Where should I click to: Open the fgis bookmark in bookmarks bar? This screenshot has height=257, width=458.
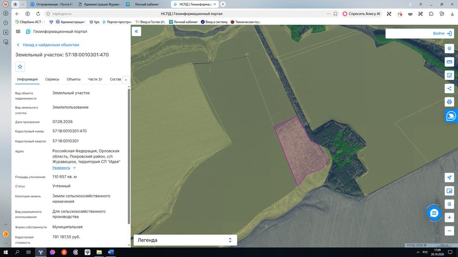tap(94, 22)
